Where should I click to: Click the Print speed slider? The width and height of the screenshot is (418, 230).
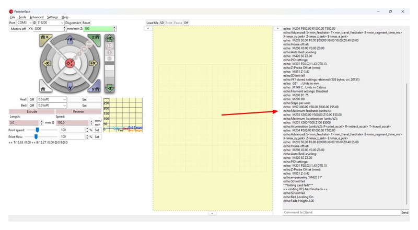[x=37, y=130]
